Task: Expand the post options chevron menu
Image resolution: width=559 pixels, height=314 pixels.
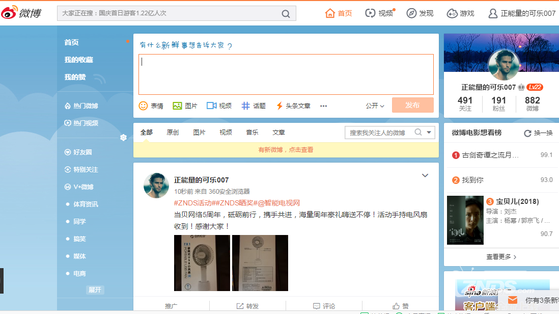Action: 425,176
